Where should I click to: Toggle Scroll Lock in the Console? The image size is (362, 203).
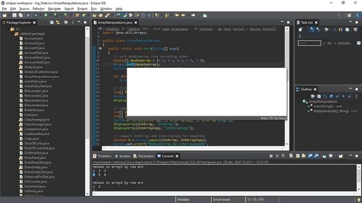(x=298, y=156)
